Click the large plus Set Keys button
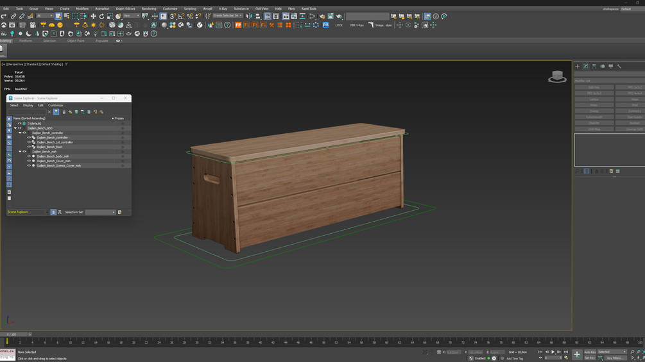The image size is (645, 362). pyautogui.click(x=577, y=354)
